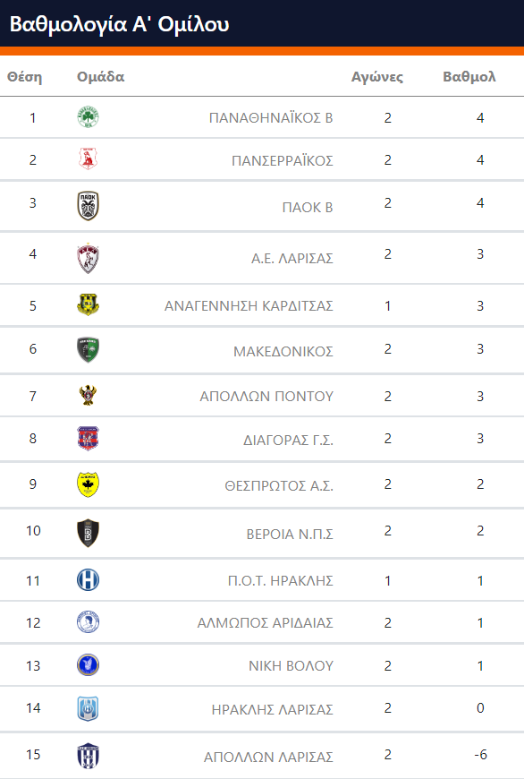Image resolution: width=524 pixels, height=779 pixels.
Task: Click the Αναγέννηση Καρδίτσας yellow-black crest
Action: [x=89, y=304]
